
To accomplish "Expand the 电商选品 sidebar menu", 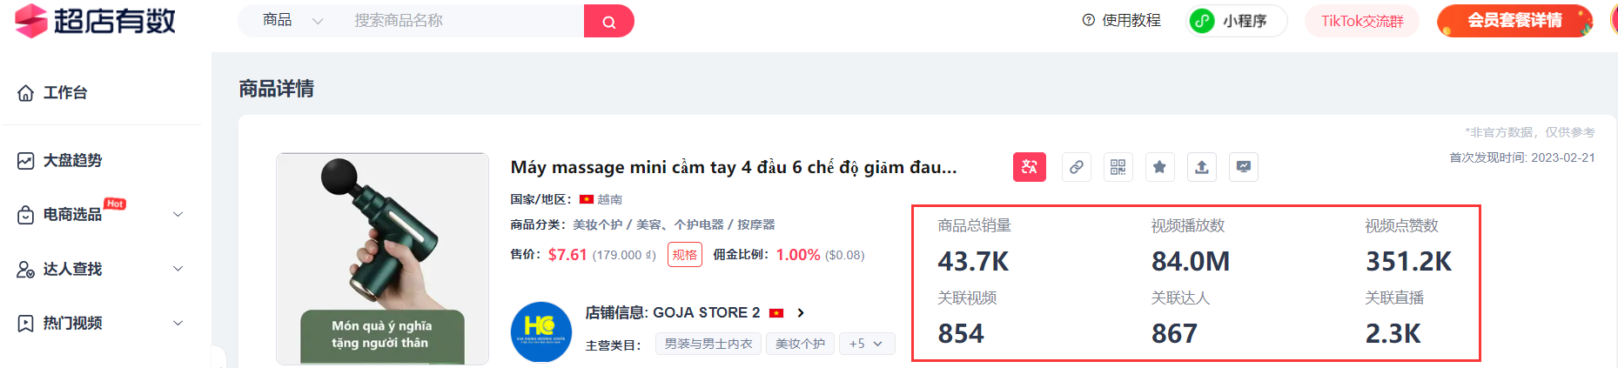I will tap(101, 214).
